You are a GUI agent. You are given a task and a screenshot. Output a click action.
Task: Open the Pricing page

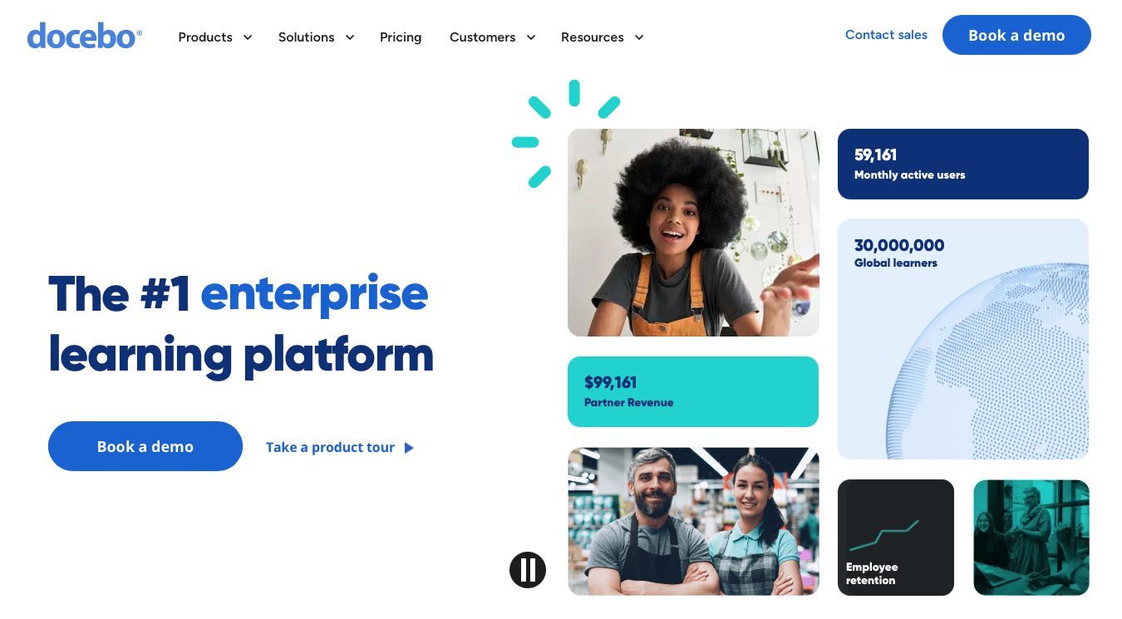tap(401, 37)
